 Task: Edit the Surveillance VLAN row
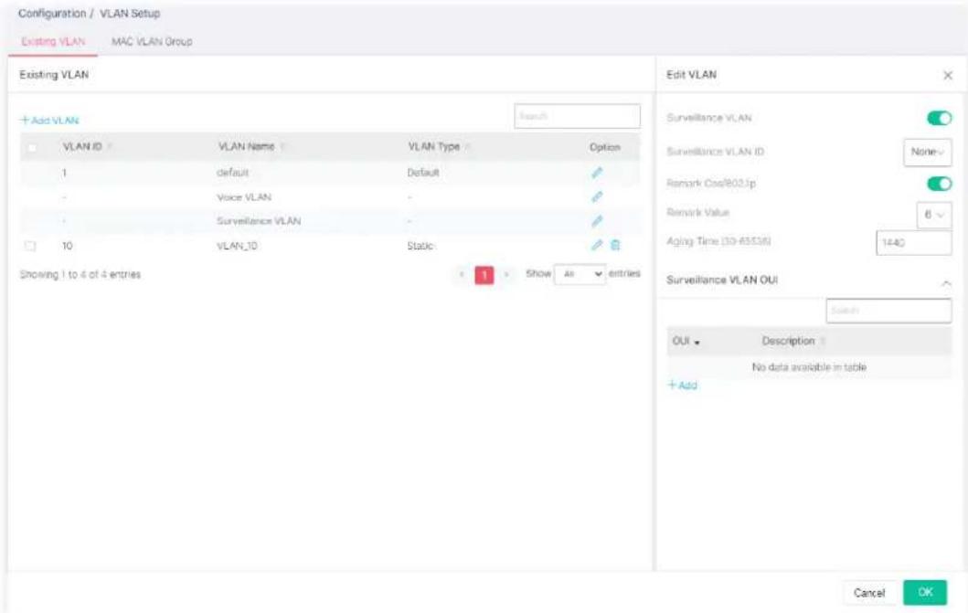tap(596, 221)
